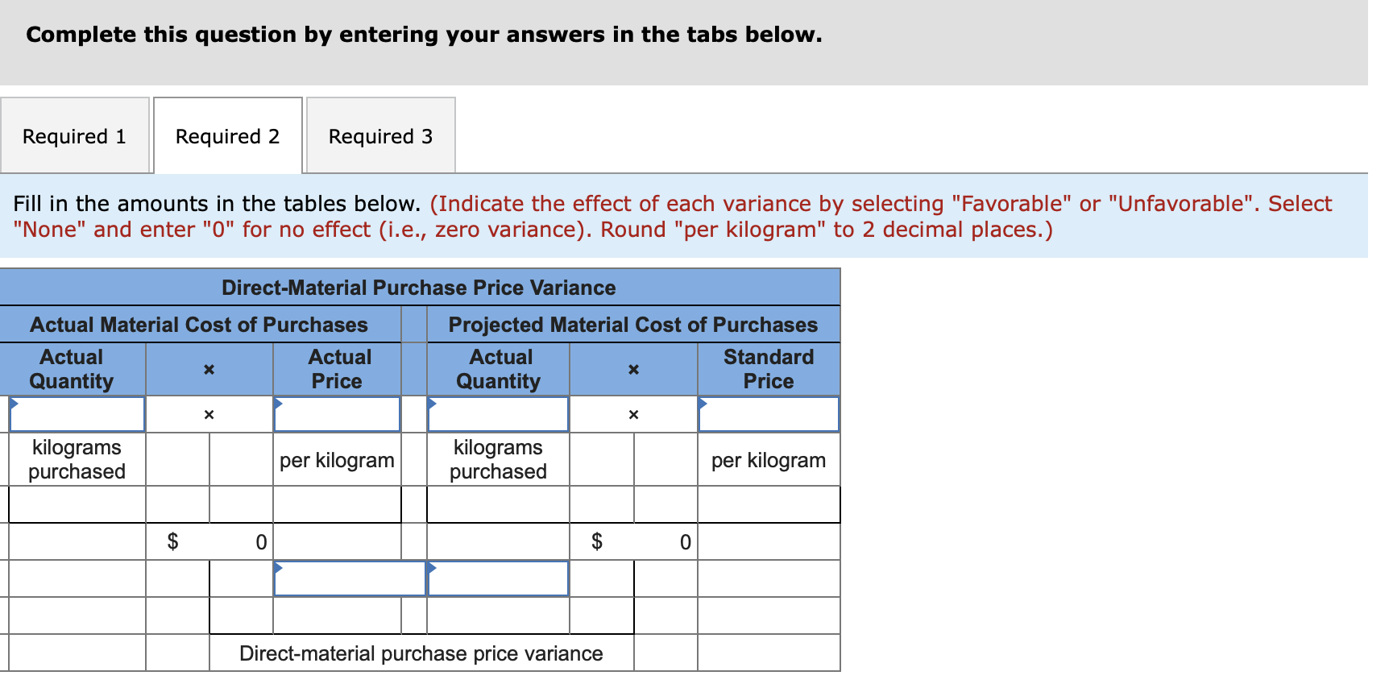Select the Required 2 tab
This screenshot has height=688, width=1389.
point(227,136)
